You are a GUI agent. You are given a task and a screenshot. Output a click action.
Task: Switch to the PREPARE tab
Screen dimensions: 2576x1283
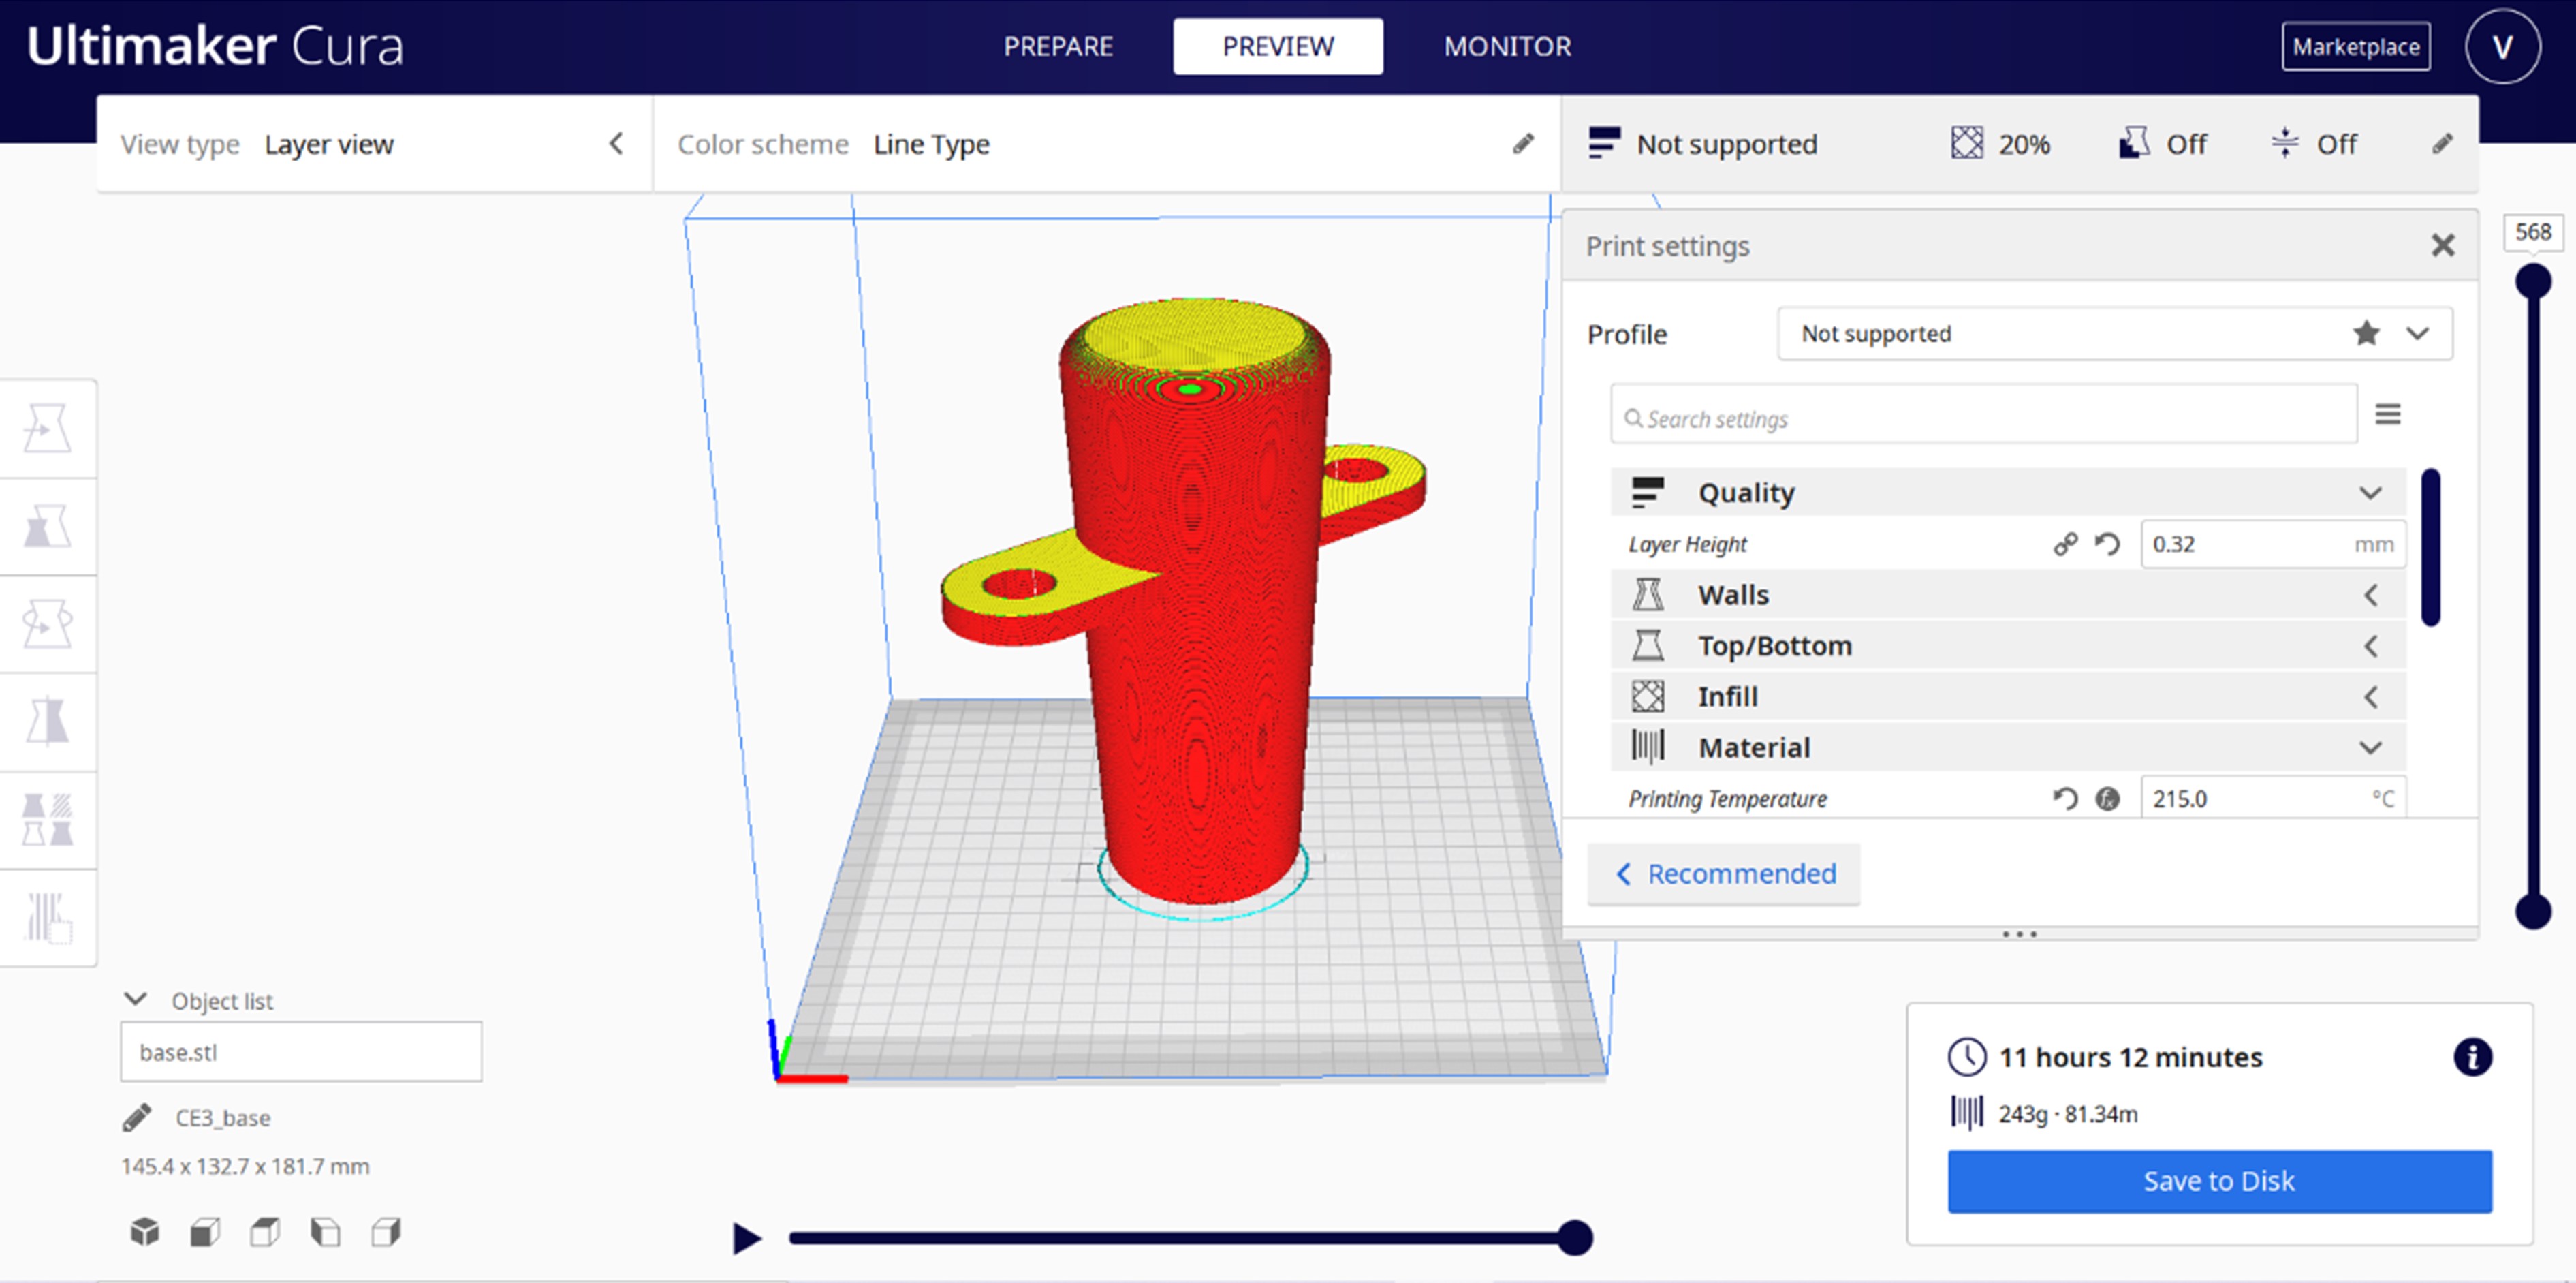click(1058, 46)
